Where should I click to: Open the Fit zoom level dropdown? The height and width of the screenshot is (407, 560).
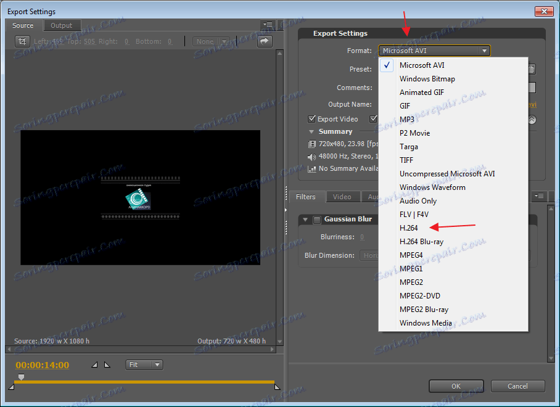(144, 364)
